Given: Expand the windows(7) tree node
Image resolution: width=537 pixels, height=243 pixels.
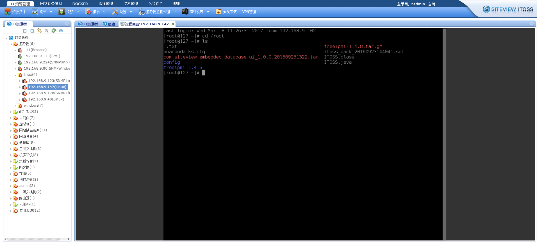Looking at the screenshot, I should pyautogui.click(x=15, y=106).
